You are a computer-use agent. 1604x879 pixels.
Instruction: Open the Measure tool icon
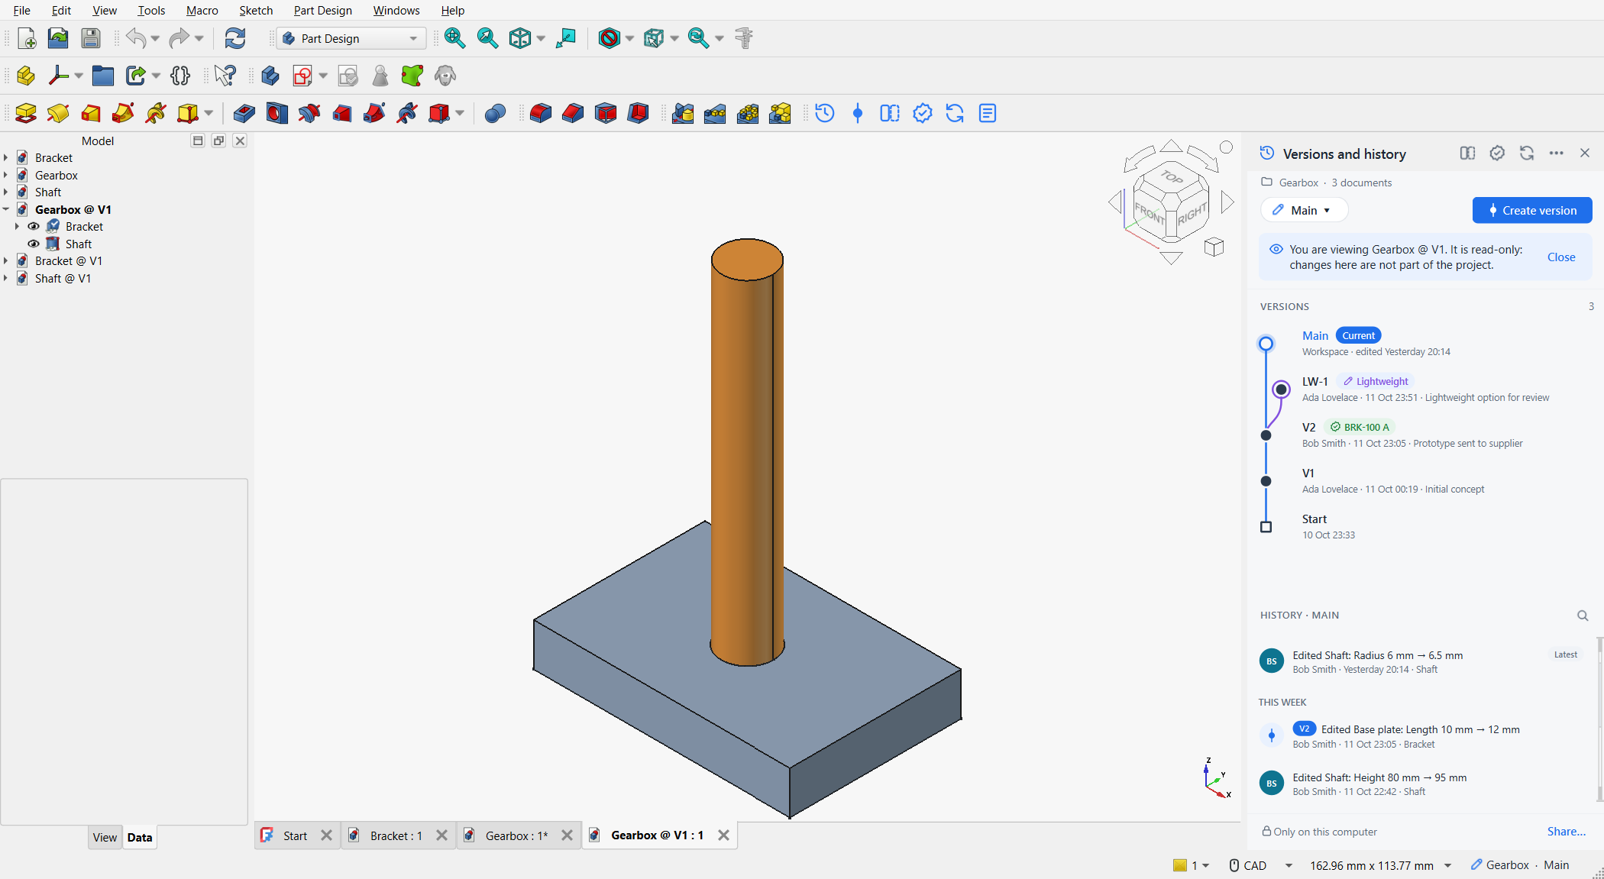(x=744, y=38)
